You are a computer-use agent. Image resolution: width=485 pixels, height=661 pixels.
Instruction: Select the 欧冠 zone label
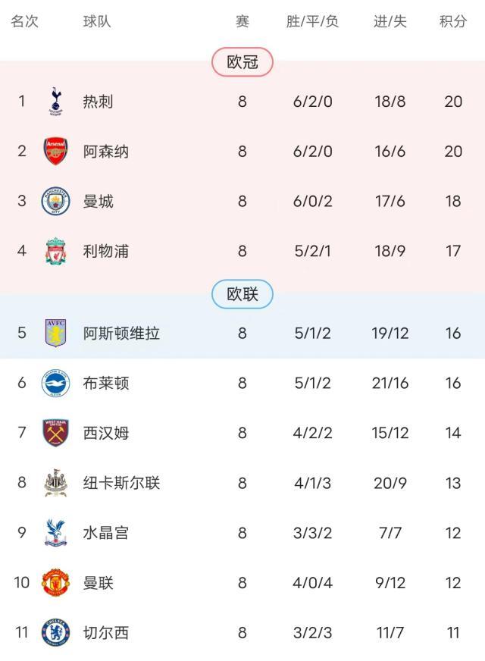pyautogui.click(x=242, y=62)
